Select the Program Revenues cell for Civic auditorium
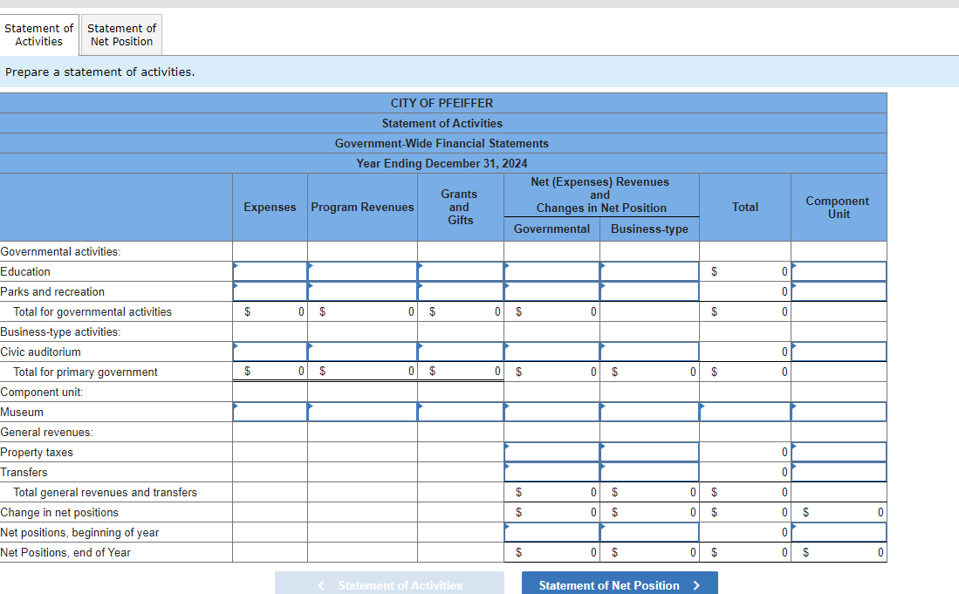Image resolution: width=959 pixels, height=594 pixels. (362, 352)
